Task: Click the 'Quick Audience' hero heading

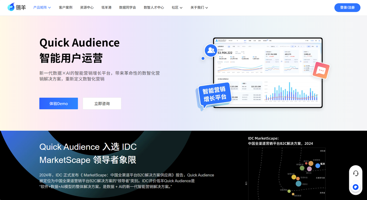Action: coord(79,43)
